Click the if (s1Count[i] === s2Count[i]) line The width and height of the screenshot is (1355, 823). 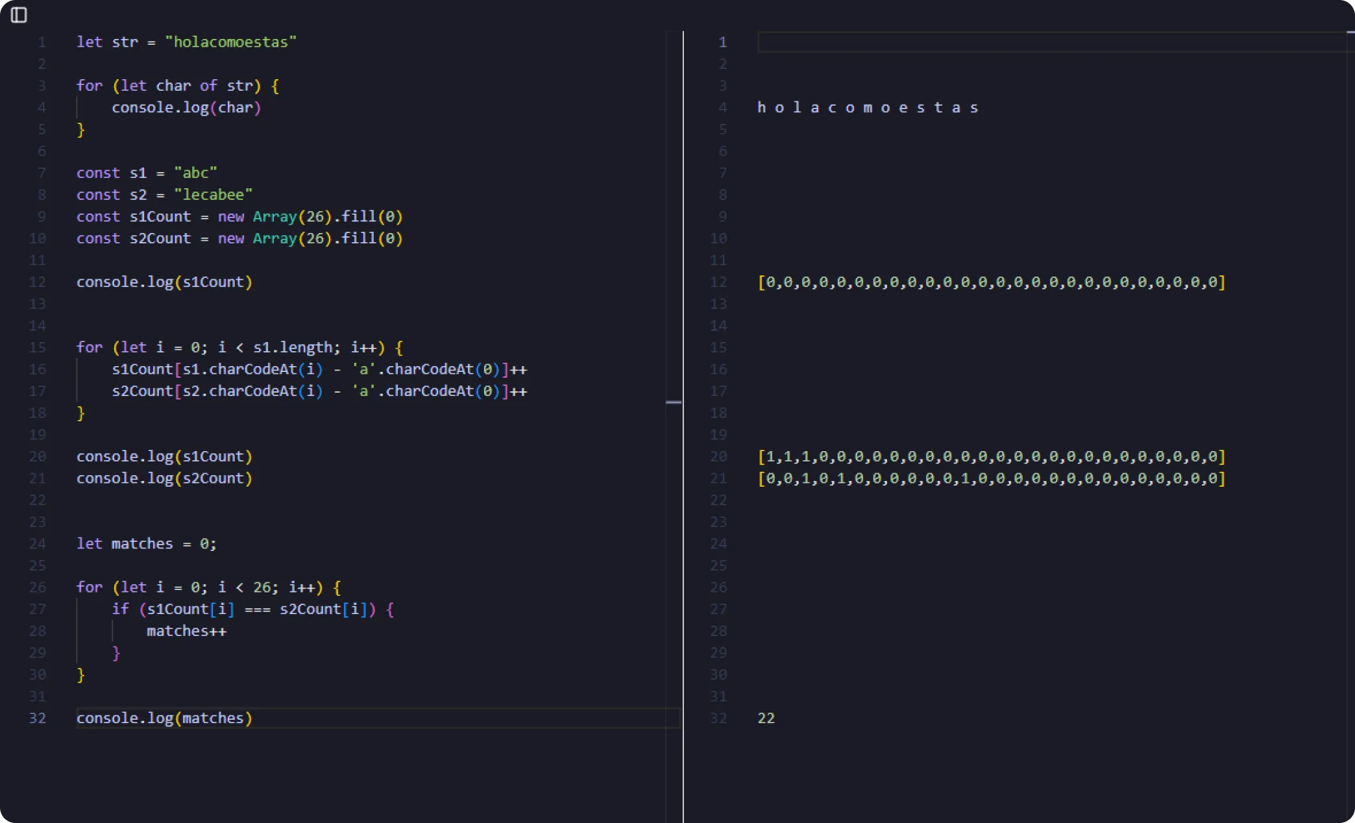(252, 609)
